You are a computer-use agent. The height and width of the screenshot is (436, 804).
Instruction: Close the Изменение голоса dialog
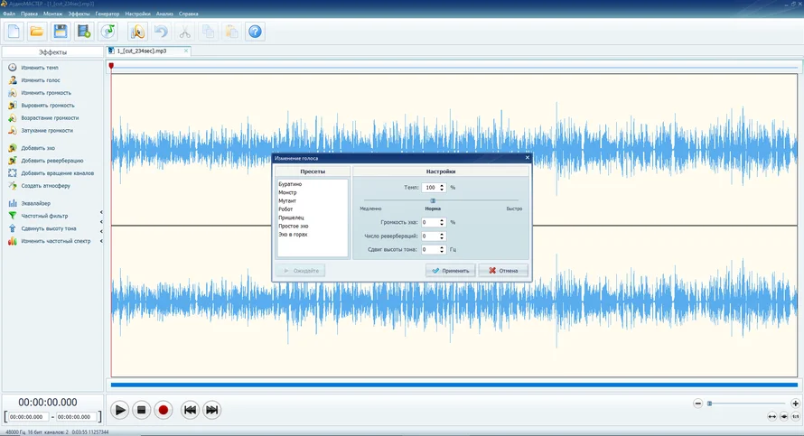click(x=527, y=158)
